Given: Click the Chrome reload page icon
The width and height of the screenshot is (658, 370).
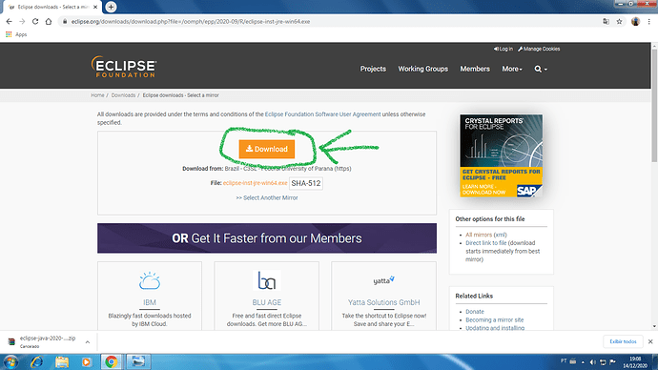Looking at the screenshot, I should coord(35,21).
